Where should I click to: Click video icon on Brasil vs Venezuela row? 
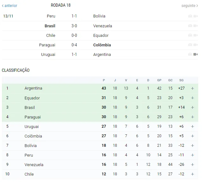[x=195, y=26]
